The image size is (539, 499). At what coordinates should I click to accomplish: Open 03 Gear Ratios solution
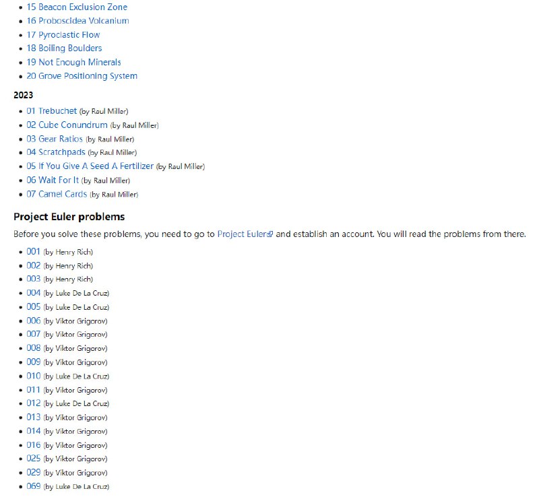55,139
